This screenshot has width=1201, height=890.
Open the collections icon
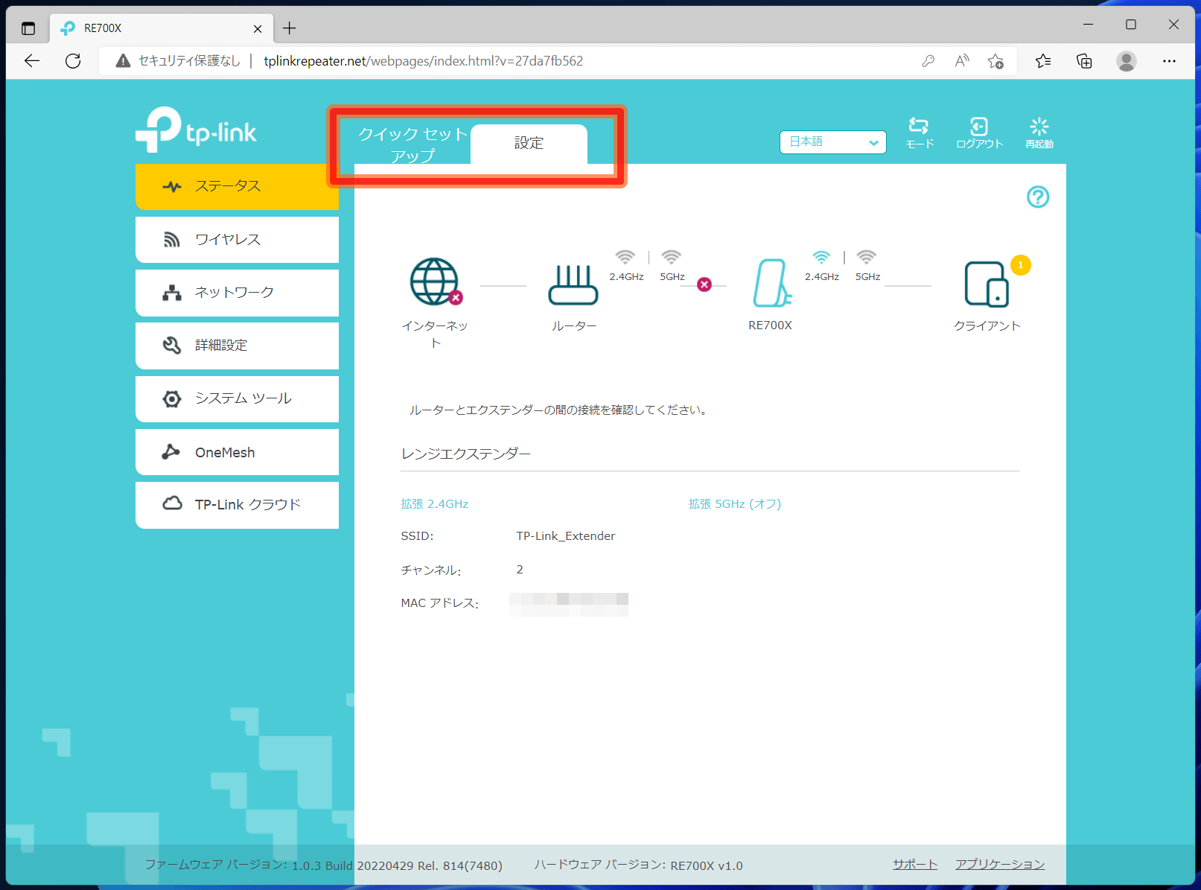click(x=1085, y=61)
